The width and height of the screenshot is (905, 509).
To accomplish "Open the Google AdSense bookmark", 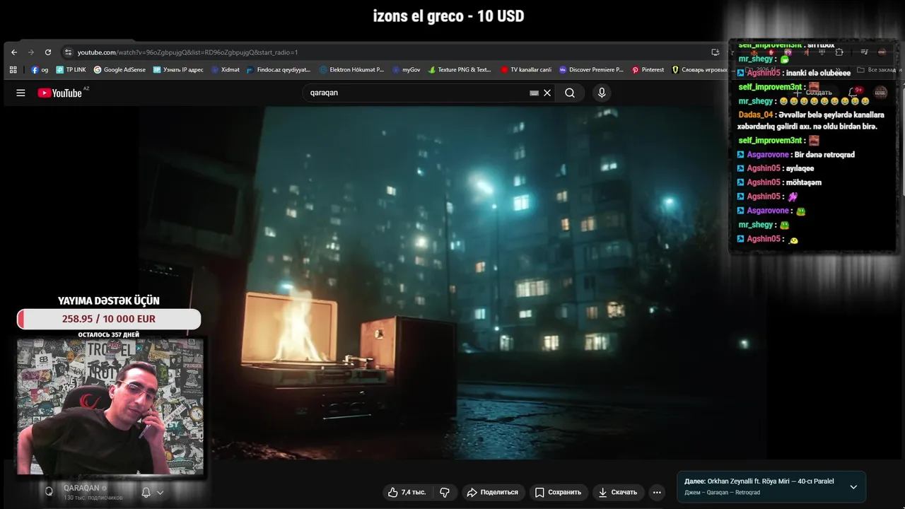I will click(119, 70).
